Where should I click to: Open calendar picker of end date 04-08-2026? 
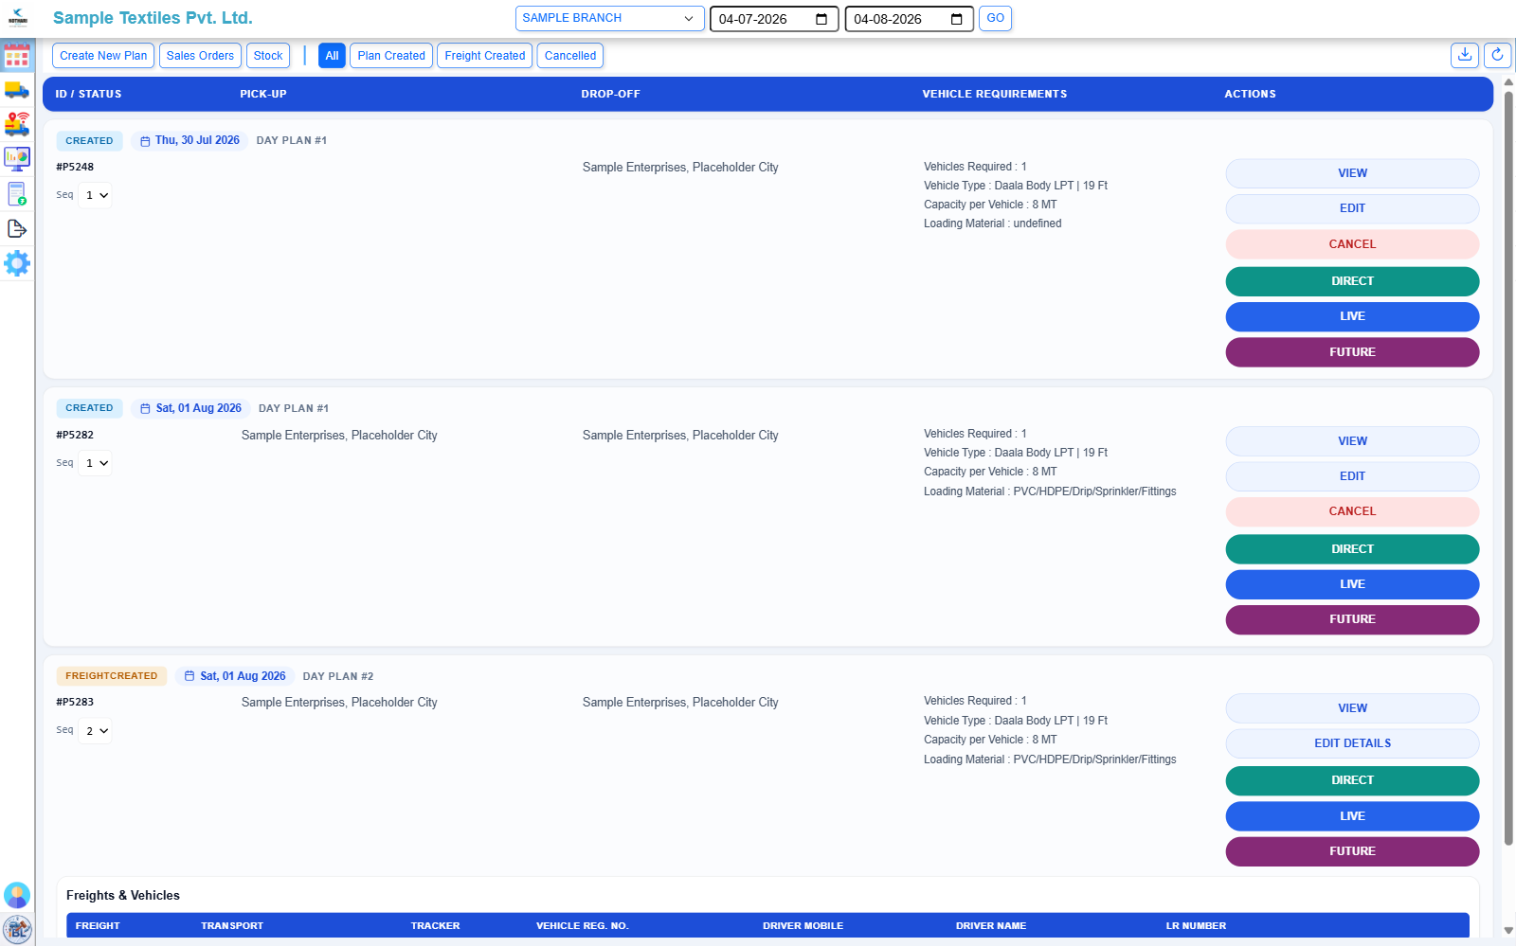click(x=956, y=19)
